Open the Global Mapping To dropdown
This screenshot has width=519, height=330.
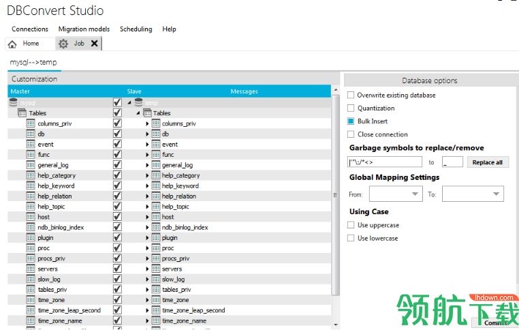pos(473,194)
